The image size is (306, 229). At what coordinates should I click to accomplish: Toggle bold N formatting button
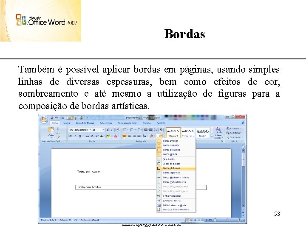(71, 136)
